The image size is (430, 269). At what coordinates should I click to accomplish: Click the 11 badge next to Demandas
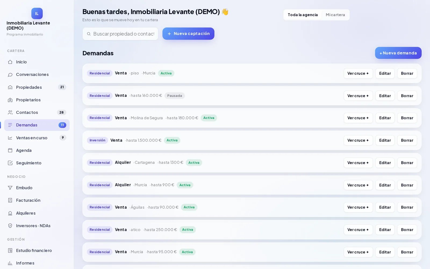(62, 125)
